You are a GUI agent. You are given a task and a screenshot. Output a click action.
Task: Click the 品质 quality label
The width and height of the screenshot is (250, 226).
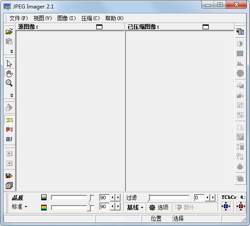click(x=17, y=198)
